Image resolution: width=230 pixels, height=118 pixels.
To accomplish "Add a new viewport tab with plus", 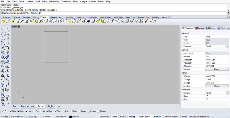I will 59,106.
